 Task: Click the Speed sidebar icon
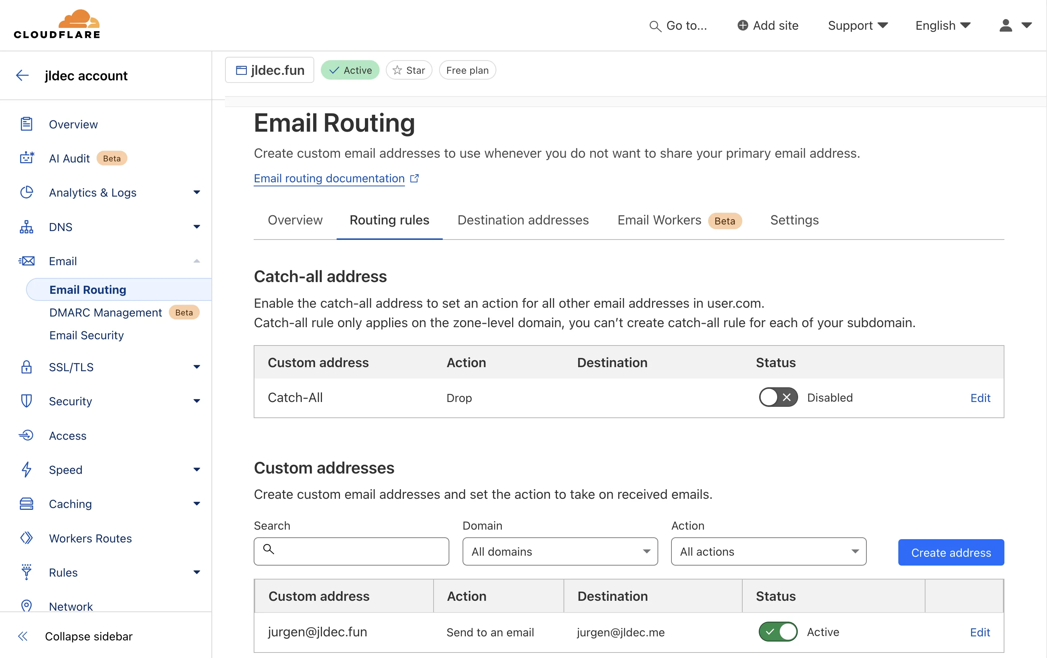tap(26, 469)
